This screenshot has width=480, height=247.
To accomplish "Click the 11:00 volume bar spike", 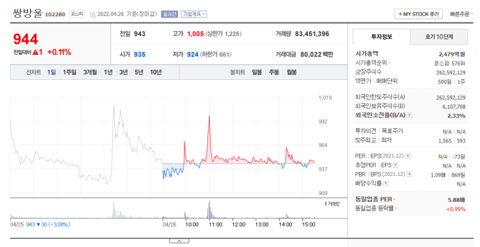I will pos(209,209).
